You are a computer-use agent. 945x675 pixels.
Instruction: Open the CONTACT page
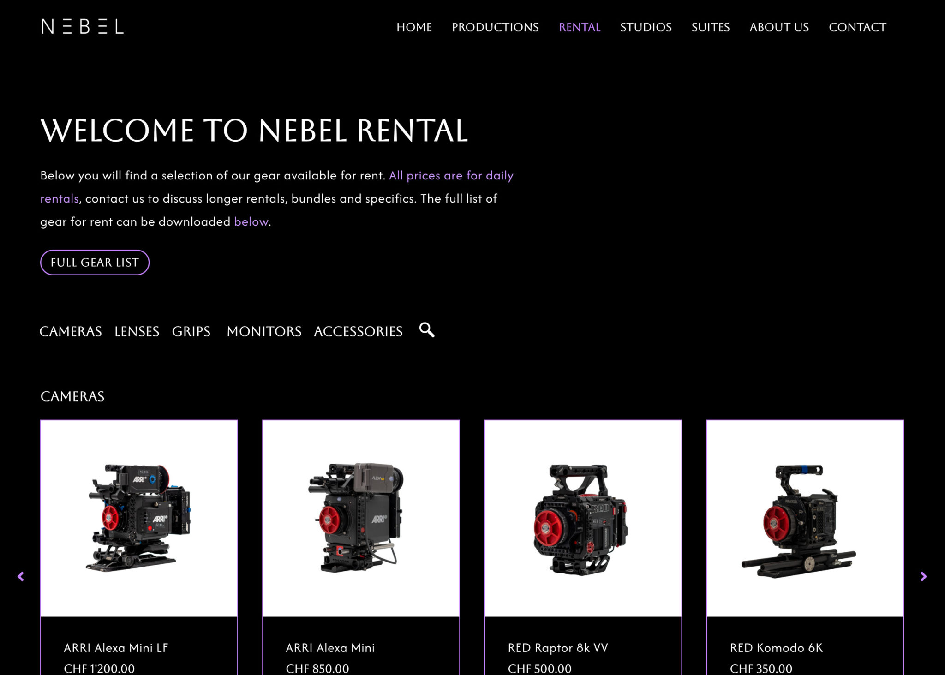tap(857, 27)
